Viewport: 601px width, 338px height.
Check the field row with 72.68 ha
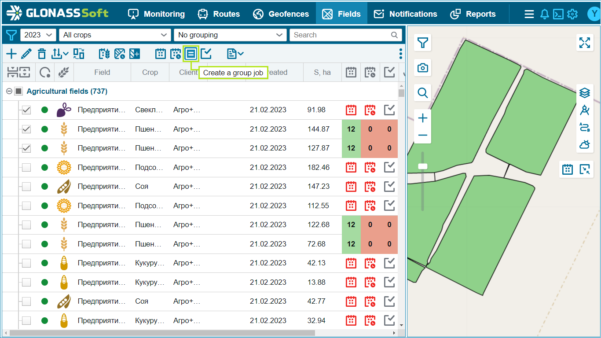26,244
